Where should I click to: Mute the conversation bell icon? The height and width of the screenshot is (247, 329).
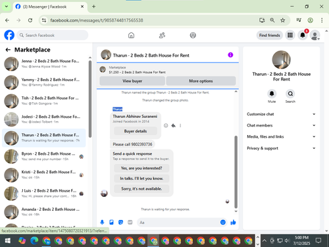coord(272,94)
